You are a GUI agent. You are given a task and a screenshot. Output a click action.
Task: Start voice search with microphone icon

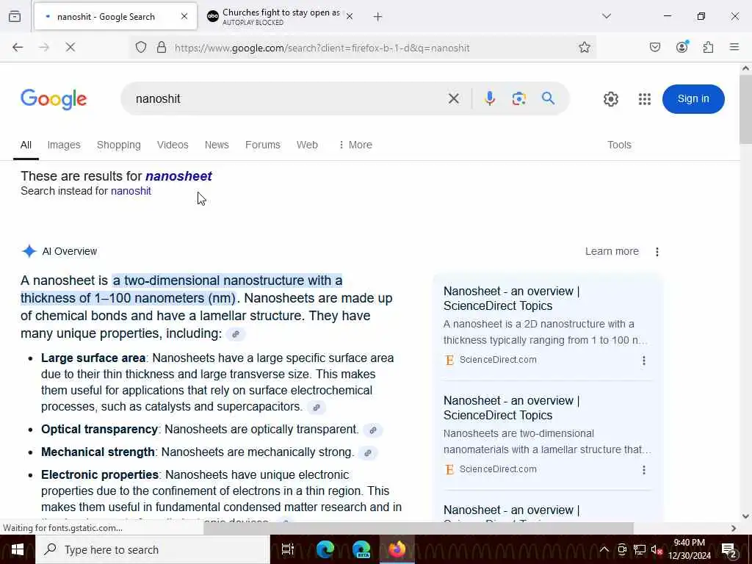point(490,99)
